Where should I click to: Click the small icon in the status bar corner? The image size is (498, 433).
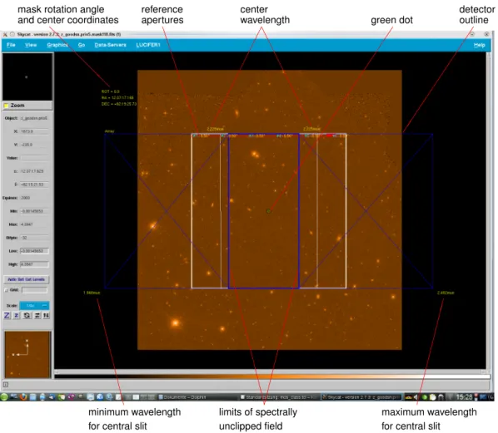pyautogui.click(x=6, y=385)
